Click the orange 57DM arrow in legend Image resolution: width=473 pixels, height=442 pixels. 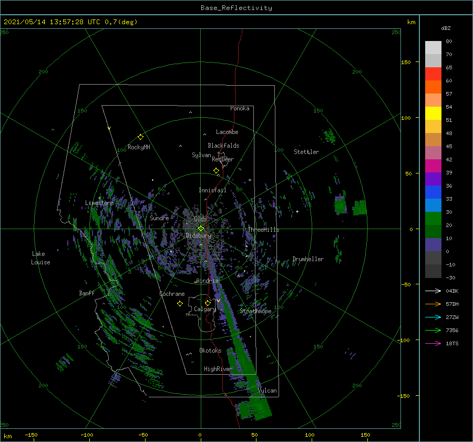[433, 304]
